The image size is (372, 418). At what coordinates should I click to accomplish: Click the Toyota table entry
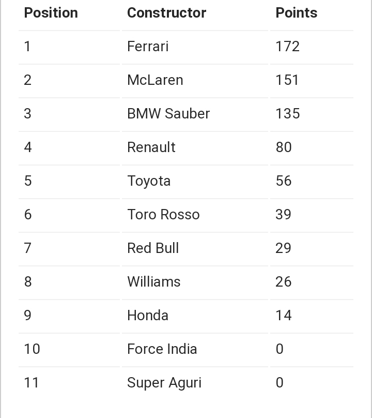(x=149, y=181)
